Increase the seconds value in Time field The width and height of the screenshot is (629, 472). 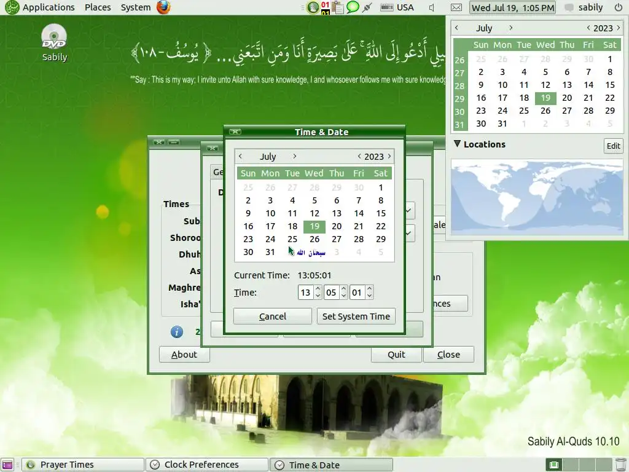pyautogui.click(x=369, y=289)
